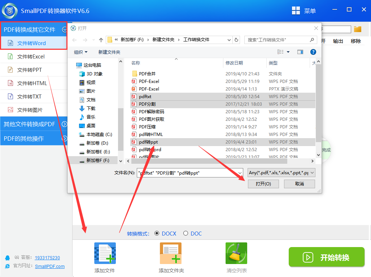Select 文件转PPT in the sidebar
Viewport: 371px width, 277px height.
click(x=34, y=70)
